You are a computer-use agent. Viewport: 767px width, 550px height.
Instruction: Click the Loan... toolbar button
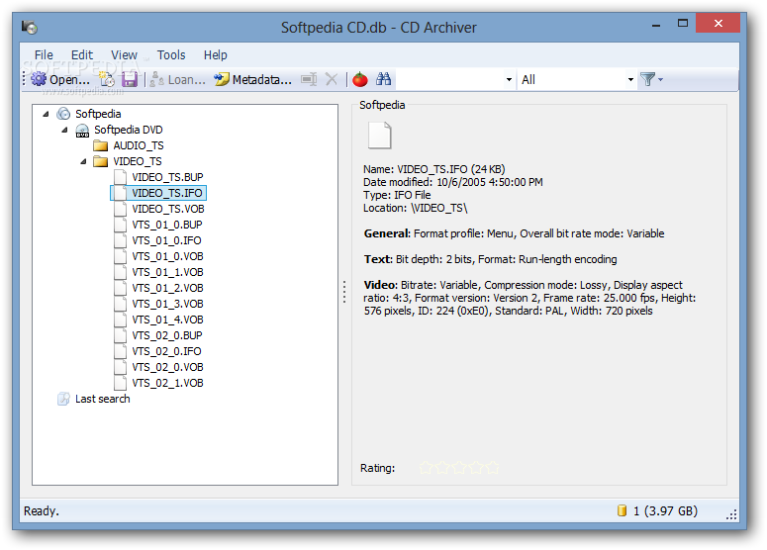(177, 79)
